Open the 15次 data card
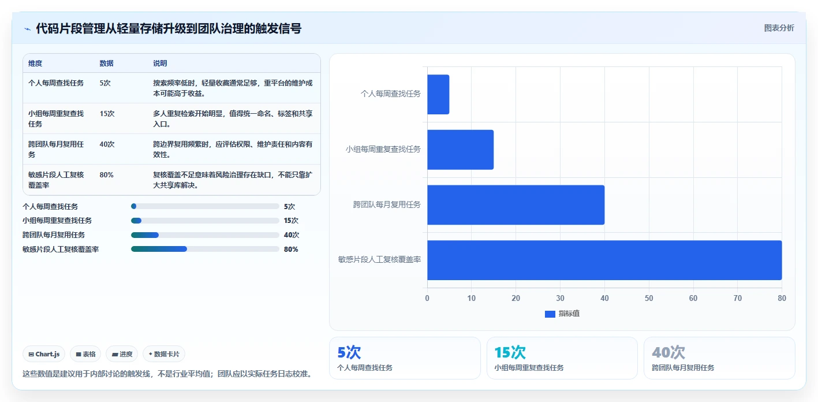 click(x=562, y=358)
